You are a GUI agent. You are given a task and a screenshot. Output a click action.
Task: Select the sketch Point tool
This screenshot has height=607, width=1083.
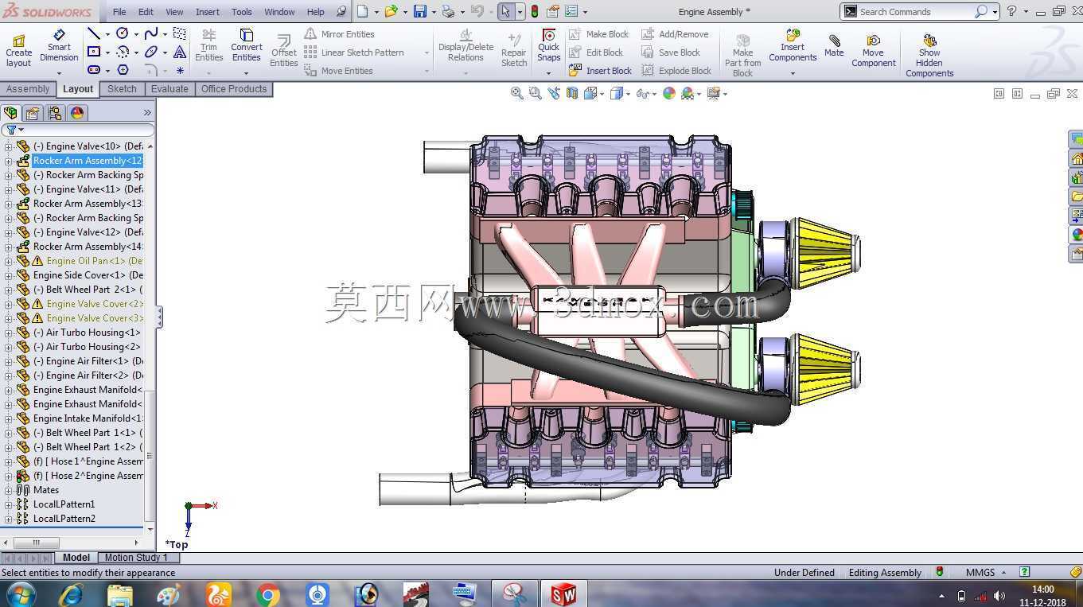[180, 70]
